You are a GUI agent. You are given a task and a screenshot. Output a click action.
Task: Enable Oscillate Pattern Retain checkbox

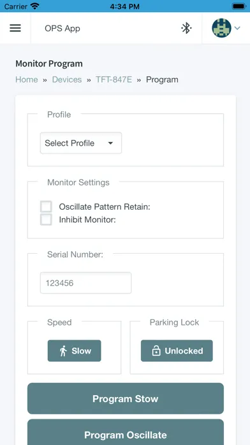click(46, 207)
